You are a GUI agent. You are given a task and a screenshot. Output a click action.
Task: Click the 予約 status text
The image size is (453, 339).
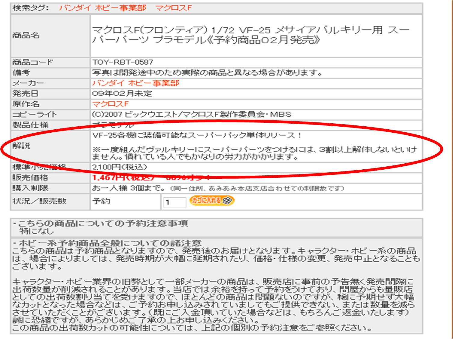tap(101, 201)
